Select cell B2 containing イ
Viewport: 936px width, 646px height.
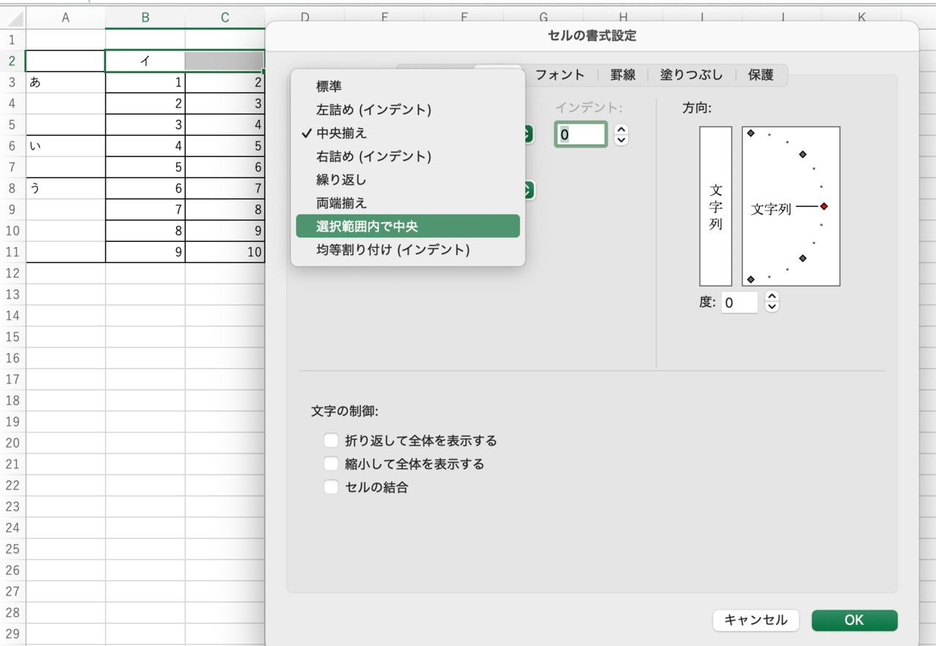click(145, 61)
